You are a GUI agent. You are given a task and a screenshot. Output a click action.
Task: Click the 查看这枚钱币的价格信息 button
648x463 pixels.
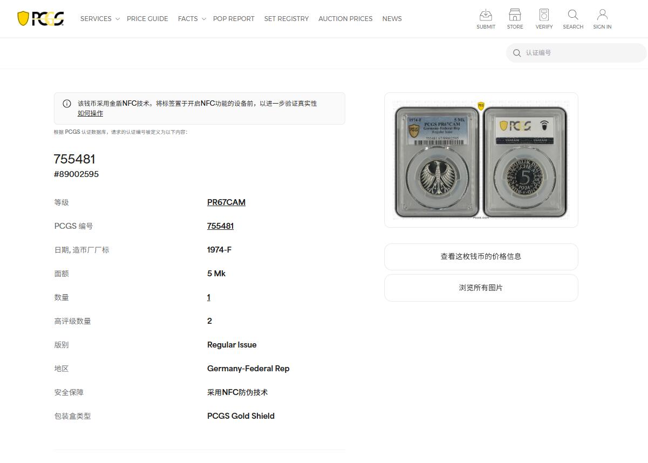pos(481,257)
